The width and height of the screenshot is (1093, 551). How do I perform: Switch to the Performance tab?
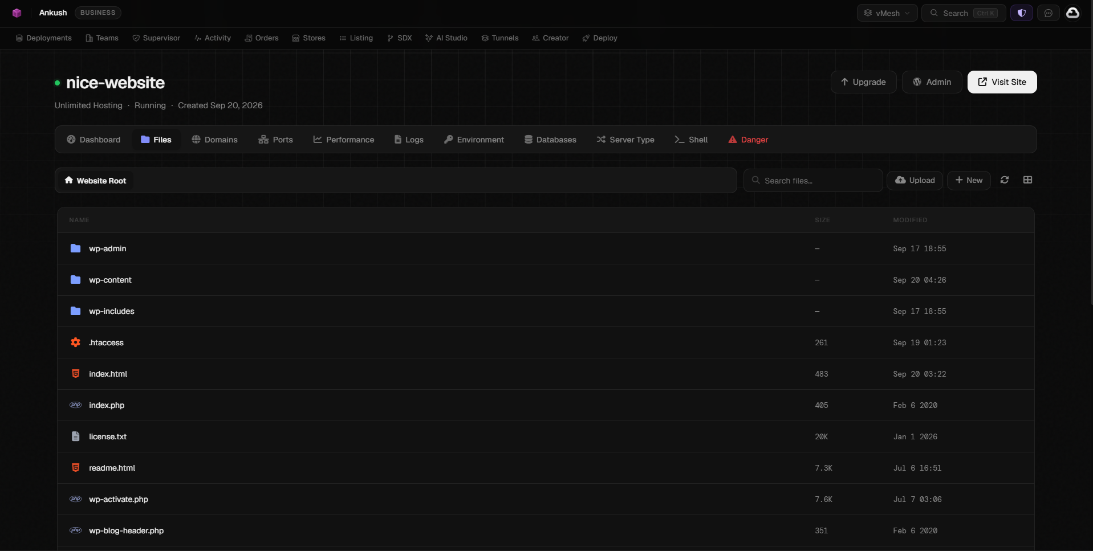pyautogui.click(x=344, y=140)
